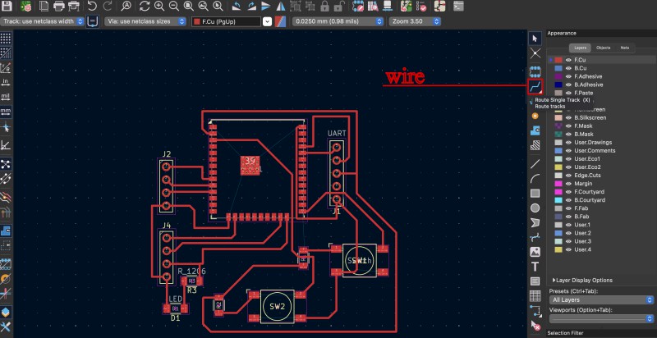Select Route Single Track tool

point(535,86)
